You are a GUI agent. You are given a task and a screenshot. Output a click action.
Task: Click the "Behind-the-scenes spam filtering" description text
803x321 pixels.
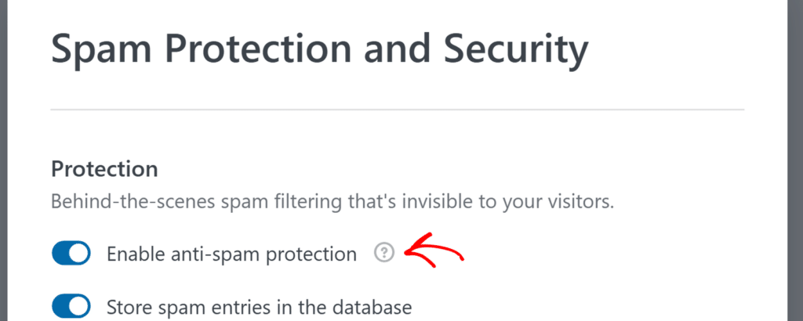pyautogui.click(x=332, y=201)
